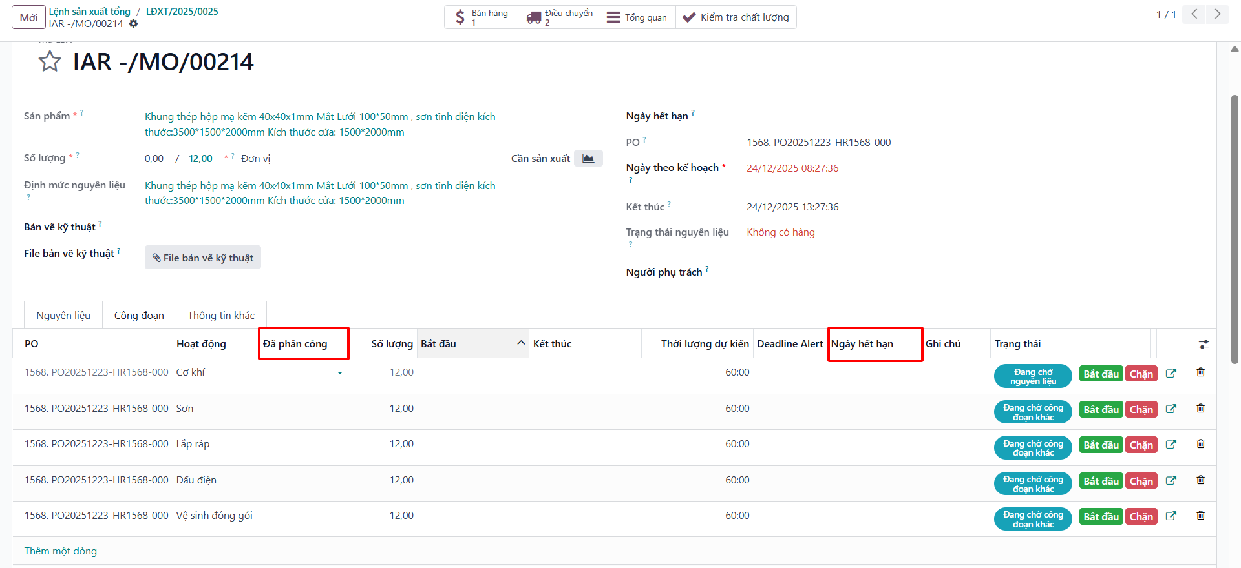Open column settings adjust icon in operations table
The image size is (1241, 568).
click(x=1204, y=344)
